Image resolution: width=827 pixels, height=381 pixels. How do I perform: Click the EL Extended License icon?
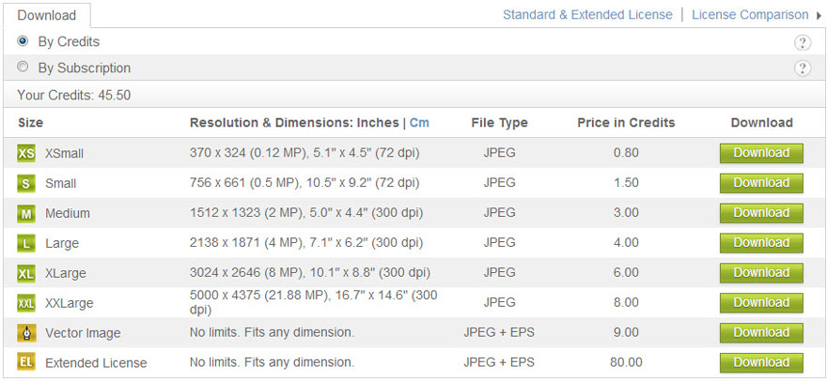pyautogui.click(x=26, y=362)
